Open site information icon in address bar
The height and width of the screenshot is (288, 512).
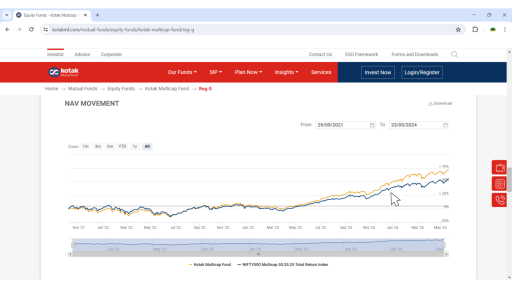[x=45, y=29]
